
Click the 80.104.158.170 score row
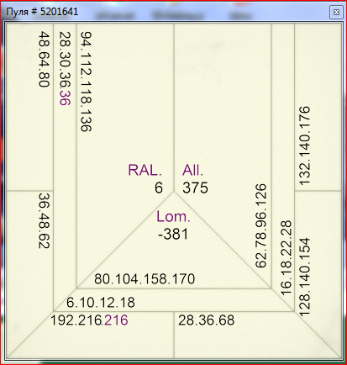(x=145, y=279)
